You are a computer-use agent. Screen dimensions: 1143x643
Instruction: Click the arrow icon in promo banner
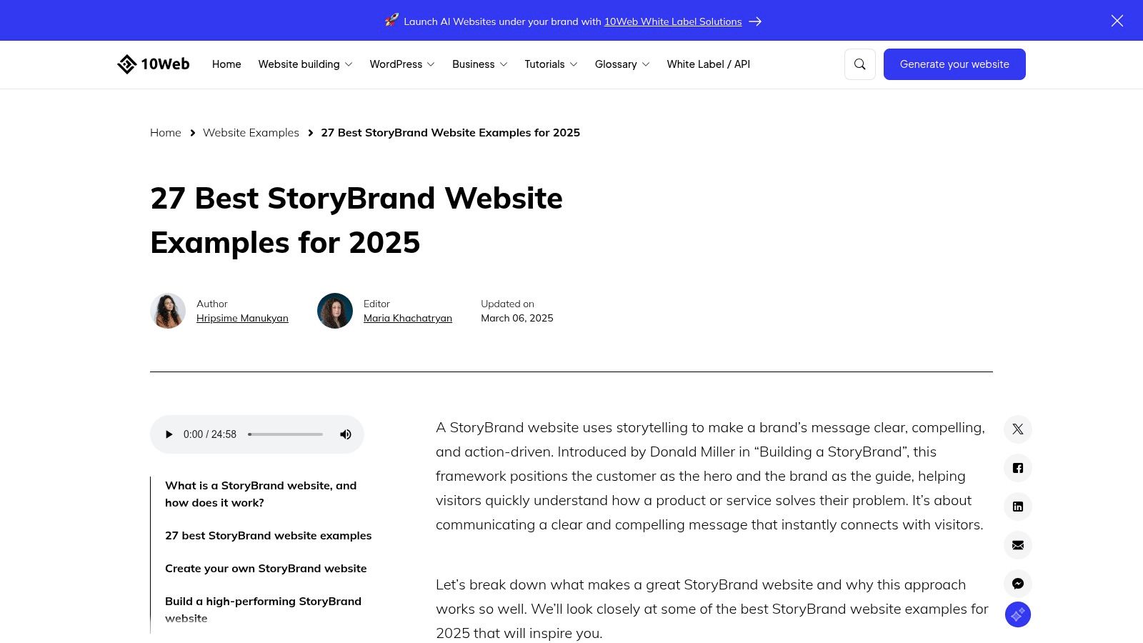click(x=755, y=21)
